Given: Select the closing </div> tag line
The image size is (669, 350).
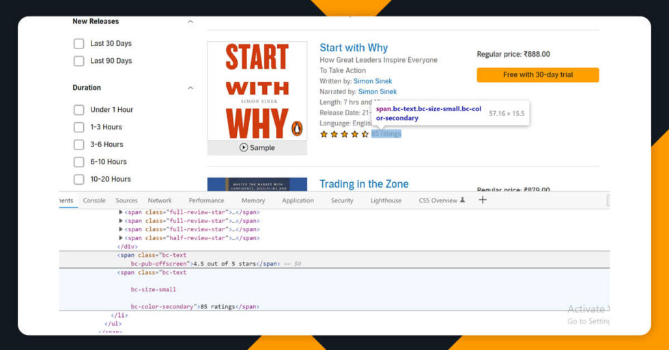Looking at the screenshot, I should [127, 246].
